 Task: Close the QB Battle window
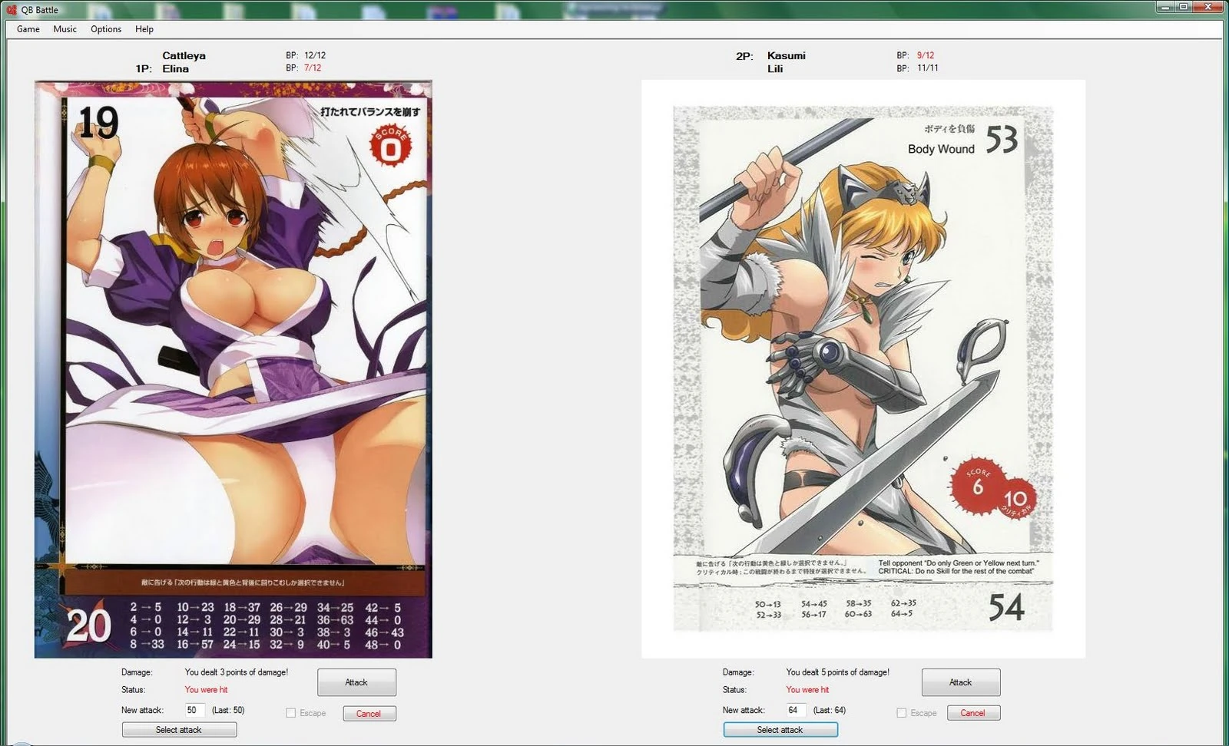[1209, 7]
